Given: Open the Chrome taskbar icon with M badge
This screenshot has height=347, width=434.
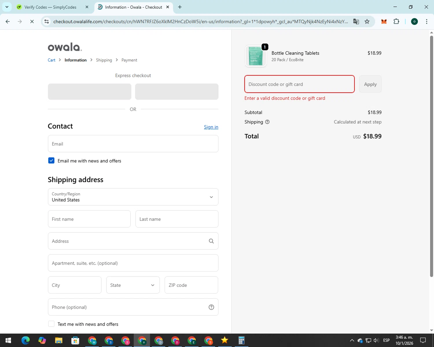Looking at the screenshot, I should point(92,340).
